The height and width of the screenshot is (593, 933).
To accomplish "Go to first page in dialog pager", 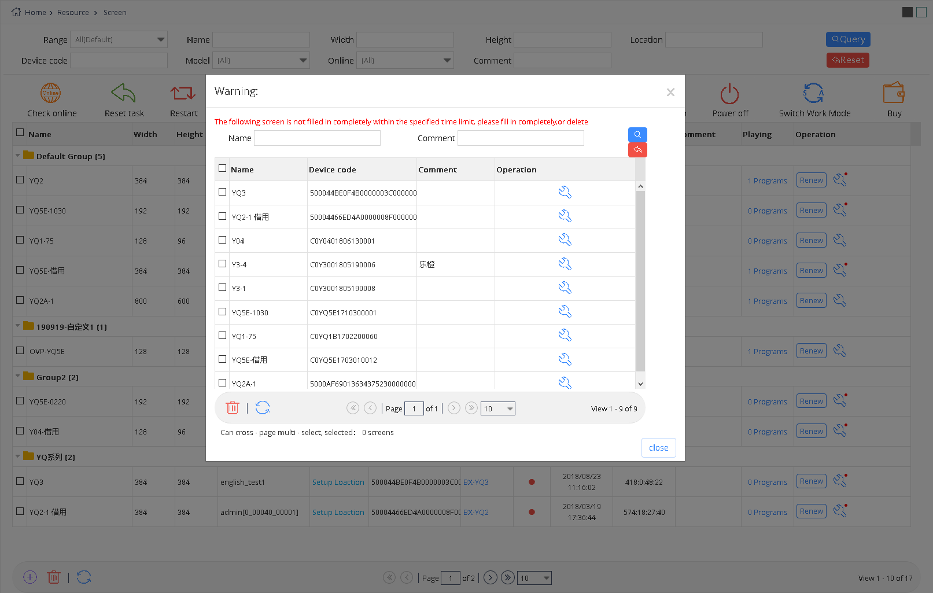I will coord(353,408).
